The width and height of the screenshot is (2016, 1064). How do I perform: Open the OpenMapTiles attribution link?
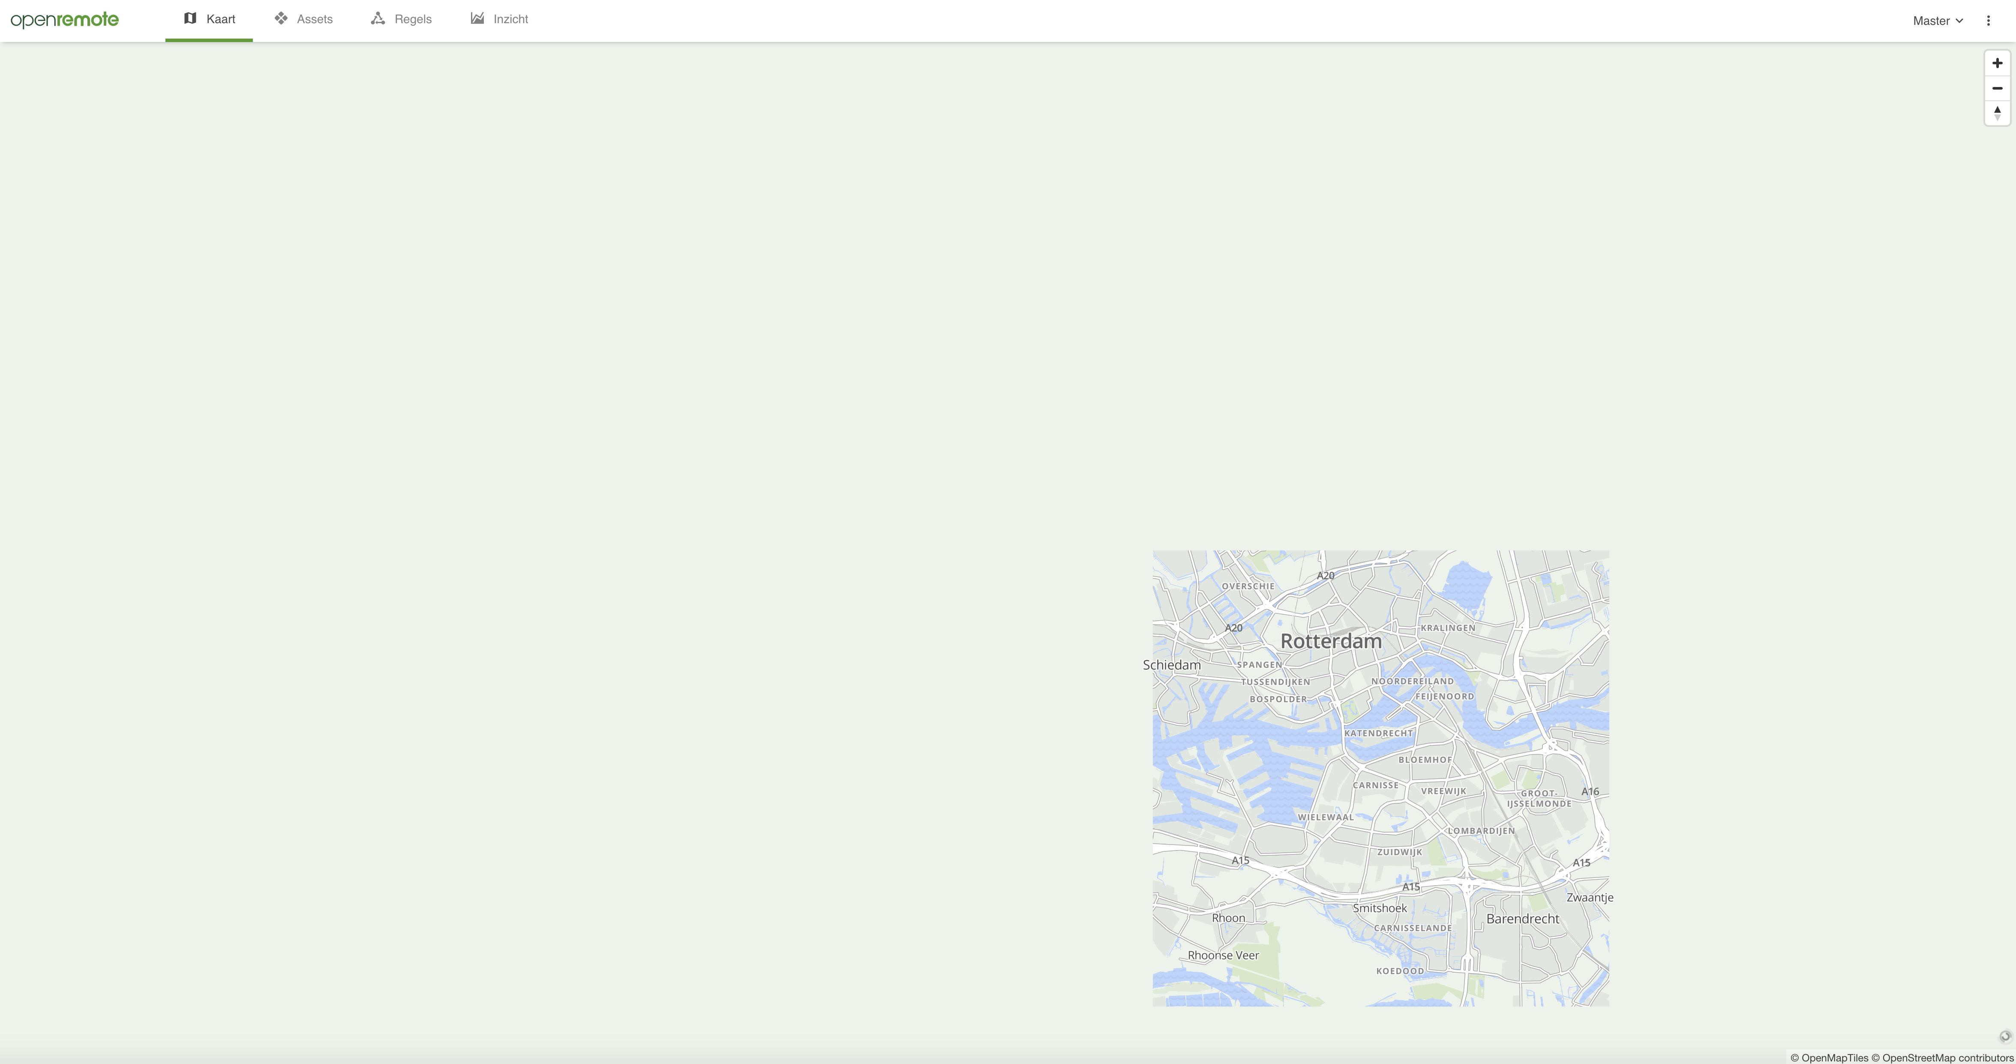coord(1829,1058)
